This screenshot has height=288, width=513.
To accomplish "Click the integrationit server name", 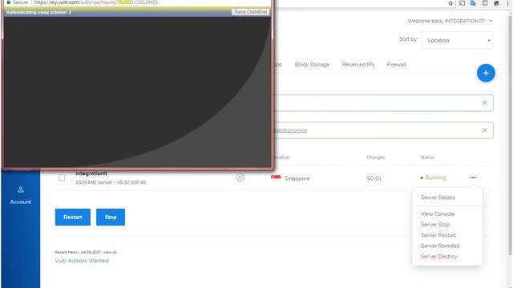I will [x=91, y=174].
